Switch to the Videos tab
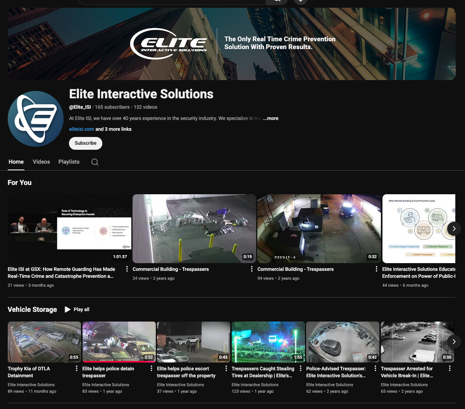465x409 pixels. pyautogui.click(x=41, y=162)
